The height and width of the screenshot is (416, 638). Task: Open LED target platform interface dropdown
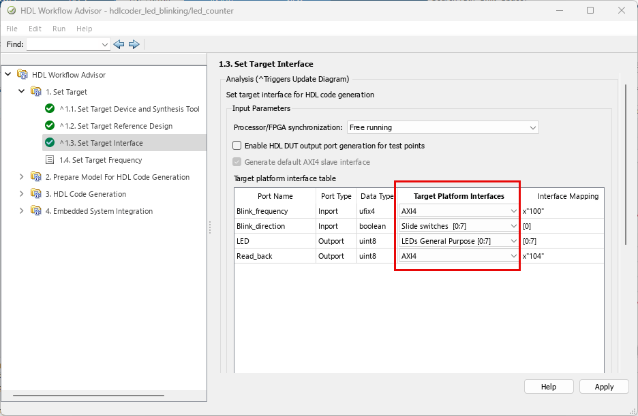[459, 241]
